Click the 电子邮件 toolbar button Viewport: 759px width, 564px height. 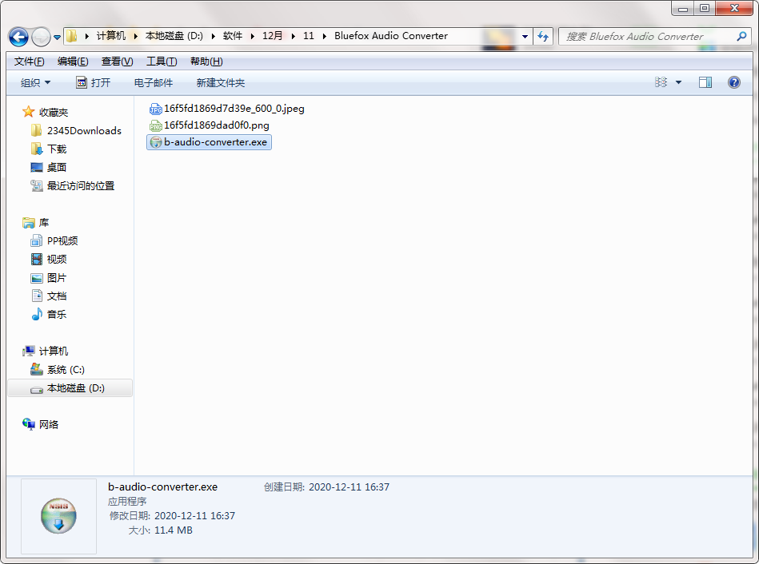[153, 83]
